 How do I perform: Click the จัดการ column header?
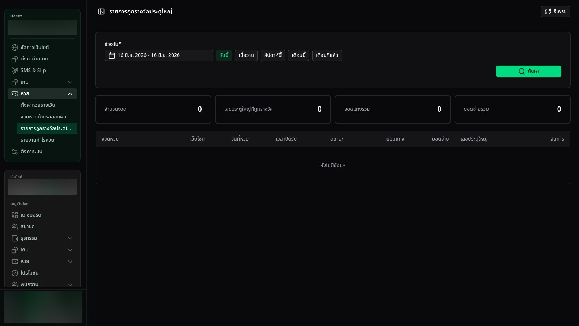(557, 139)
